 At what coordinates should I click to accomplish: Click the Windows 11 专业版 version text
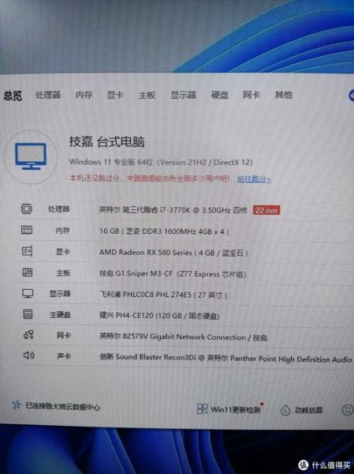coord(161,162)
